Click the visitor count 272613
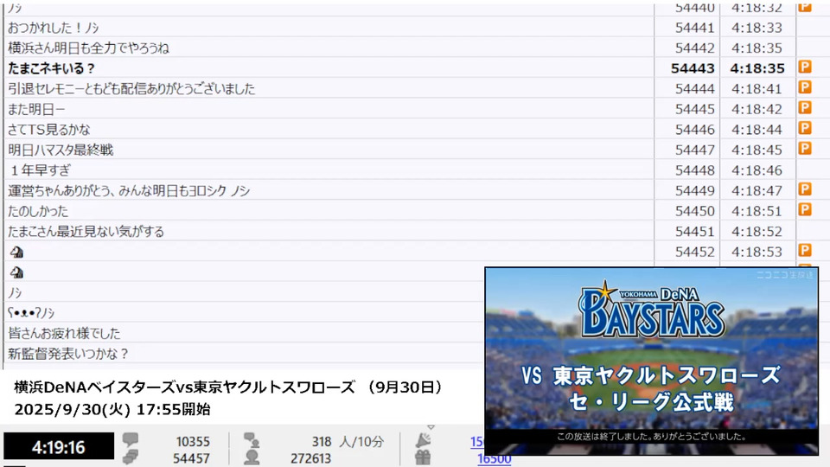Viewport: 830px width, 467px height. click(x=310, y=458)
